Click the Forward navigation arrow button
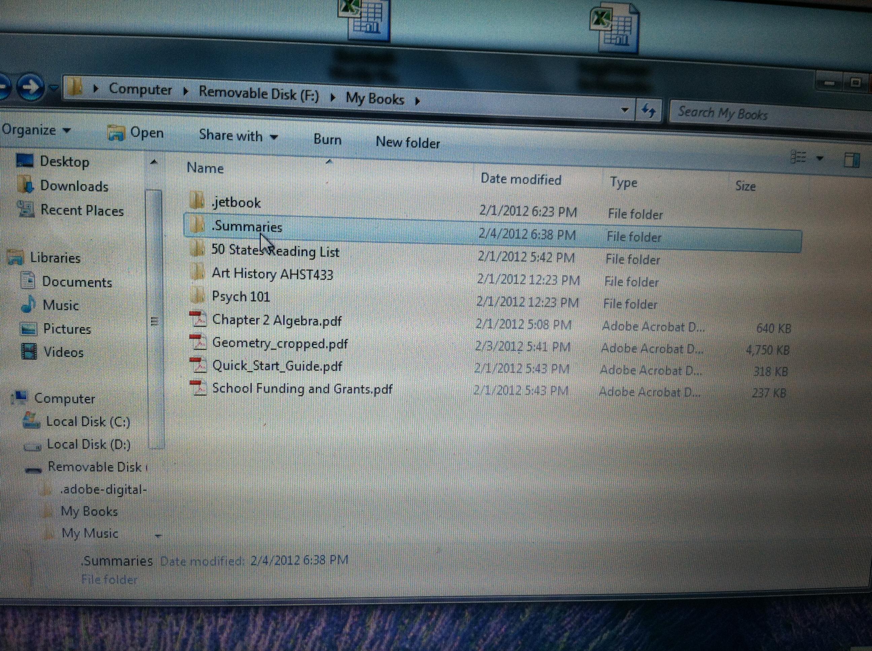The width and height of the screenshot is (872, 651). 31,87
